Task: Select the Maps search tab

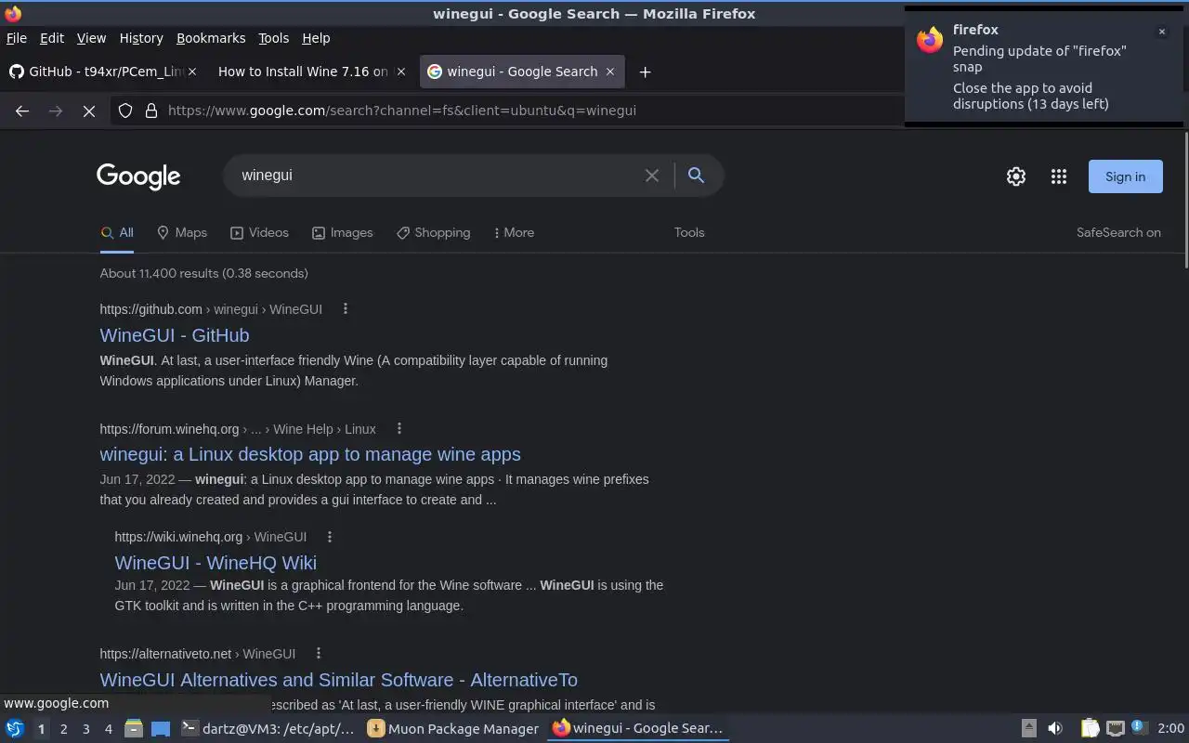Action: 182,233
